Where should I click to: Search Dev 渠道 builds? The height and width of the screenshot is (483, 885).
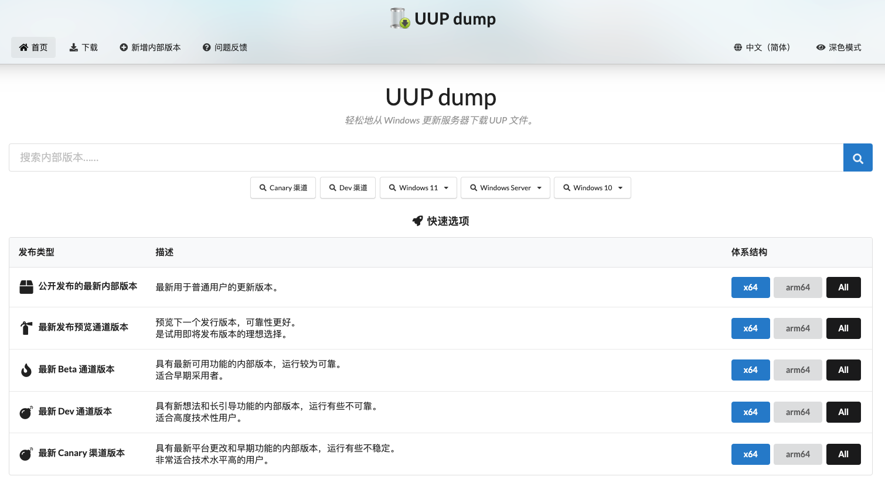(348, 188)
